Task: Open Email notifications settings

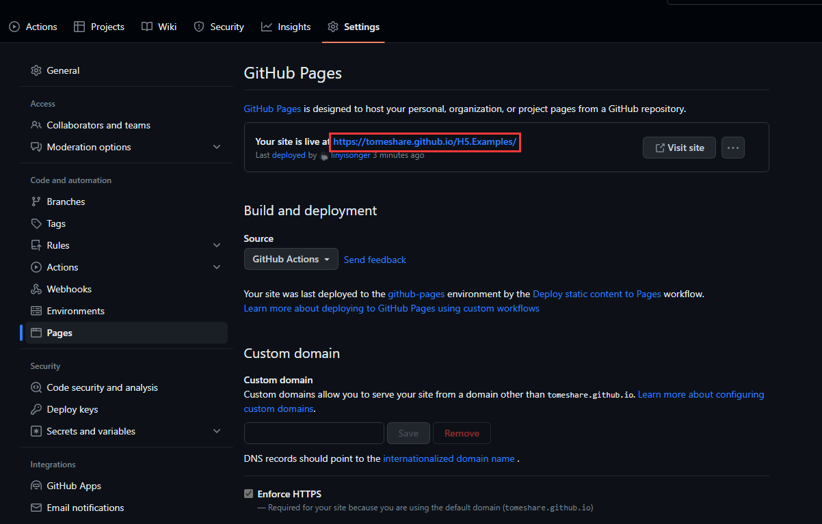Action: tap(127, 508)
